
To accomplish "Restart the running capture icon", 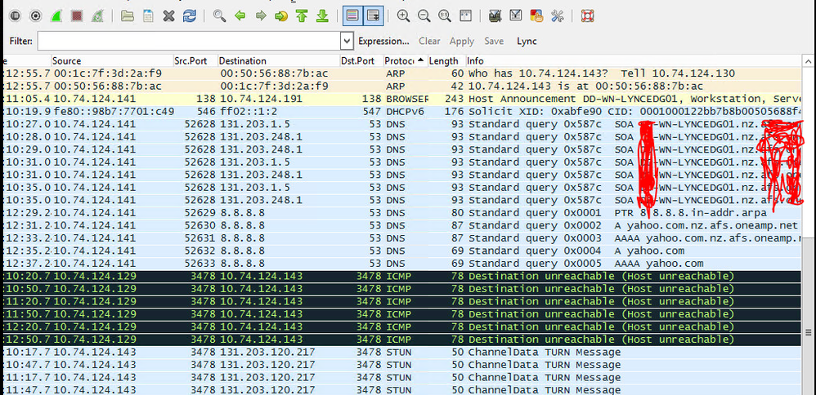I will click(x=97, y=16).
